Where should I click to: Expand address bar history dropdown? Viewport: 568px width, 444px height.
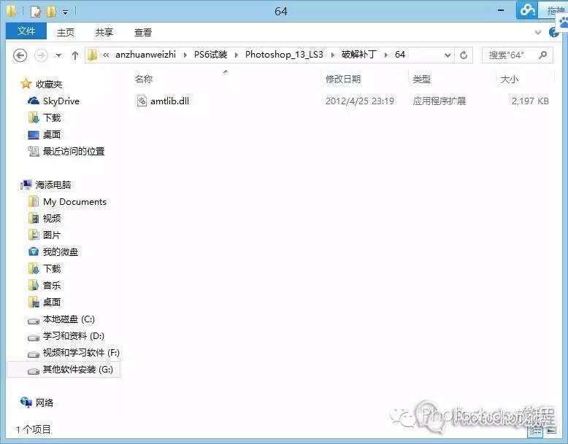(x=447, y=55)
